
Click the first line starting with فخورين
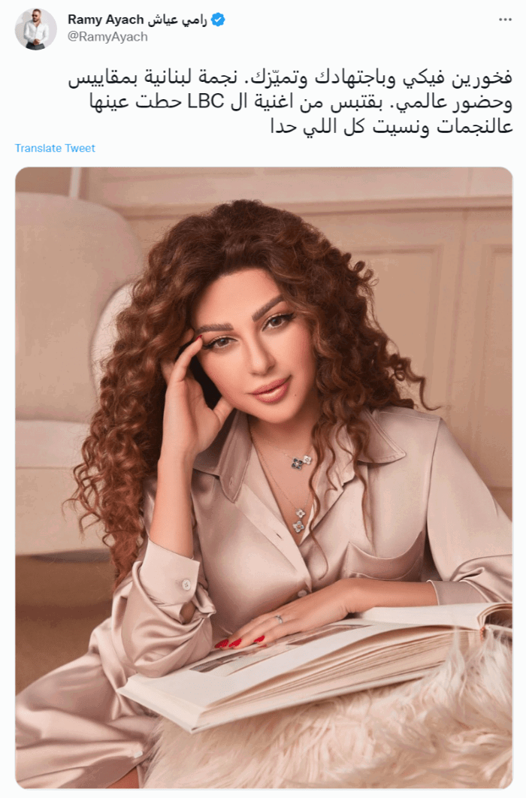pyautogui.click(x=290, y=79)
